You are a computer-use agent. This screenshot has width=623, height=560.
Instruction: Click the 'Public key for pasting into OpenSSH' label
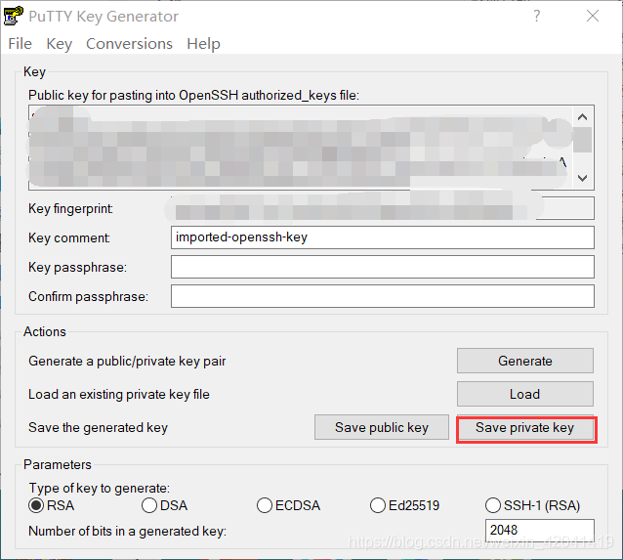(193, 96)
